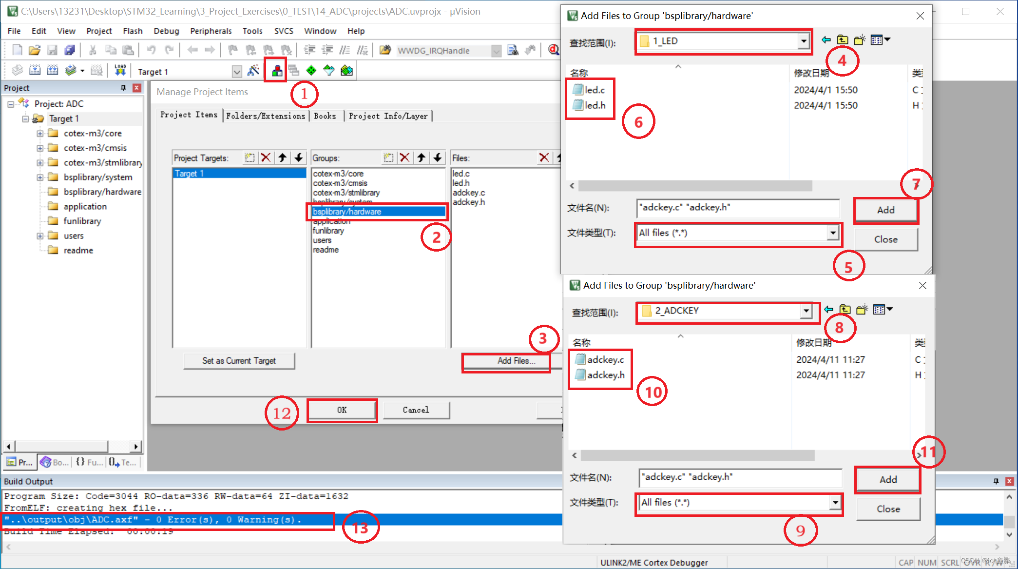This screenshot has width=1018, height=569.
Task: Open the Flash menu
Action: pos(133,31)
